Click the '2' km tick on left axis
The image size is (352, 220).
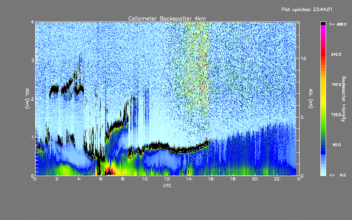coord(33,99)
